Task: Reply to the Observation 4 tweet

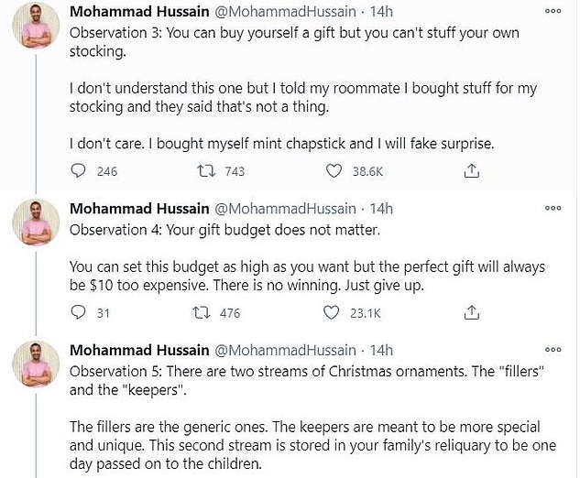Action: [78, 313]
